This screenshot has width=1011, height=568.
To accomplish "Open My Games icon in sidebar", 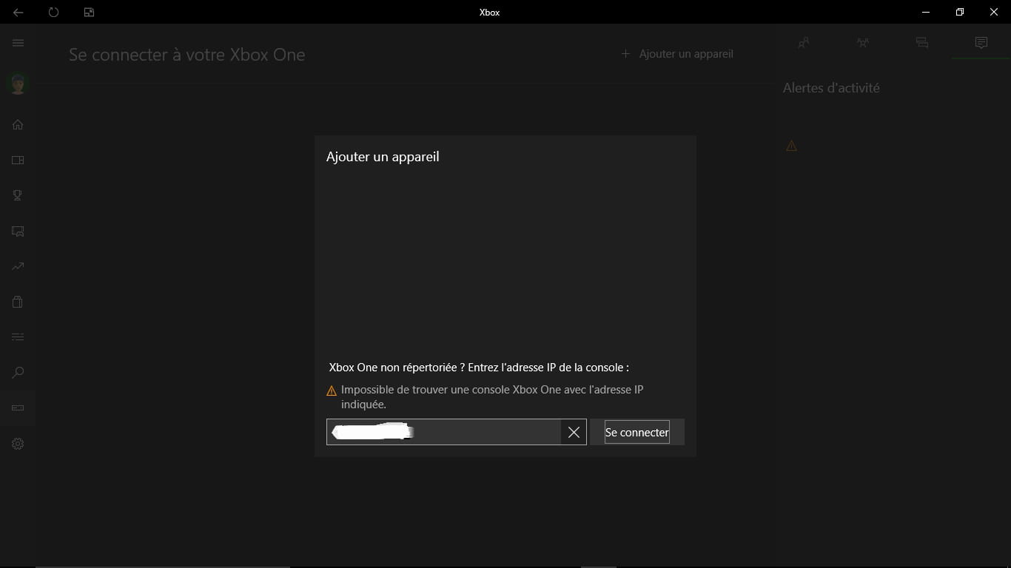I will (18, 160).
